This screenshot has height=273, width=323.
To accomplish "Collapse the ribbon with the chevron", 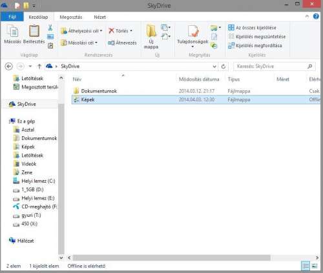I will point(307,17).
